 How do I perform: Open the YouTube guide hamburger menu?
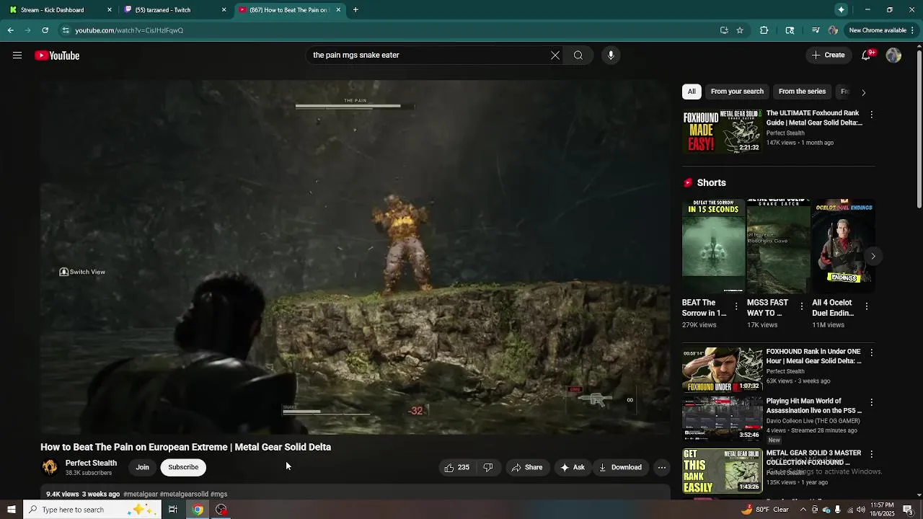coord(17,56)
